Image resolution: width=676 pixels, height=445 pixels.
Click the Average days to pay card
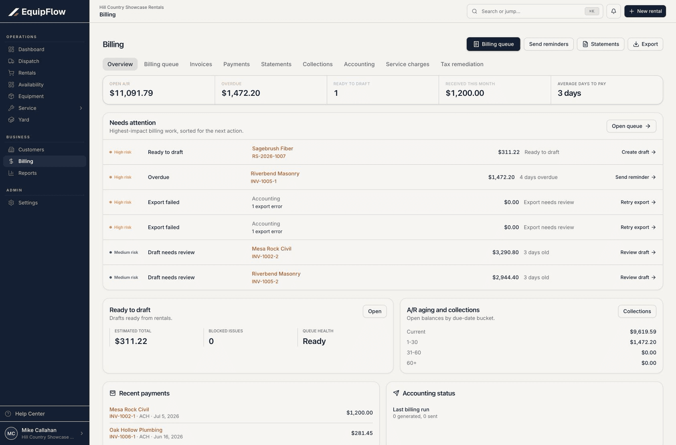tap(607, 90)
